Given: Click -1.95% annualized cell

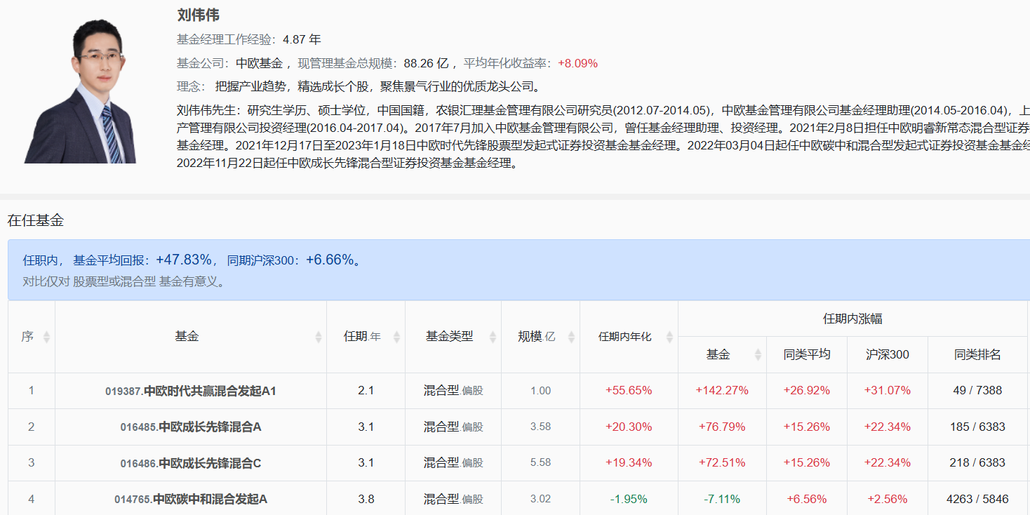Looking at the screenshot, I should coord(629,499).
